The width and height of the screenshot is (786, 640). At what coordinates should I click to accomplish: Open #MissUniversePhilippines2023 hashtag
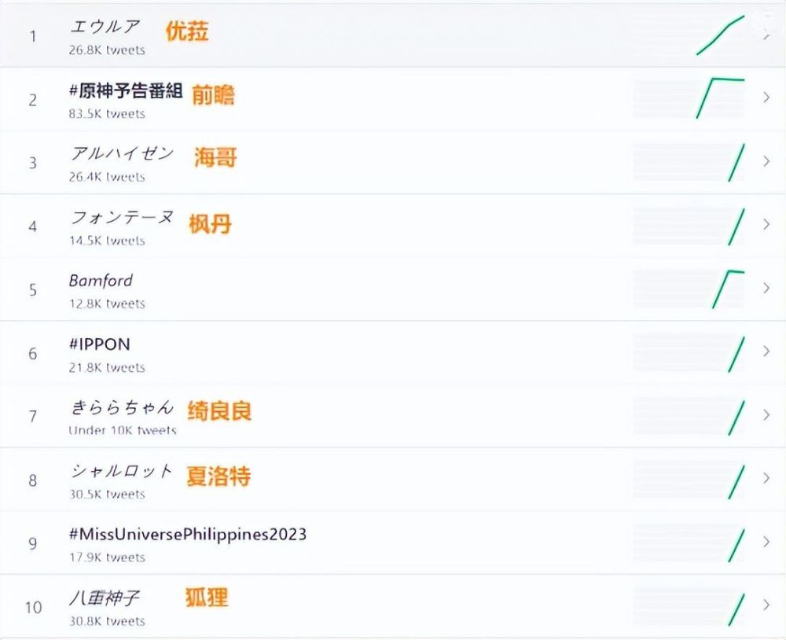coord(187,534)
